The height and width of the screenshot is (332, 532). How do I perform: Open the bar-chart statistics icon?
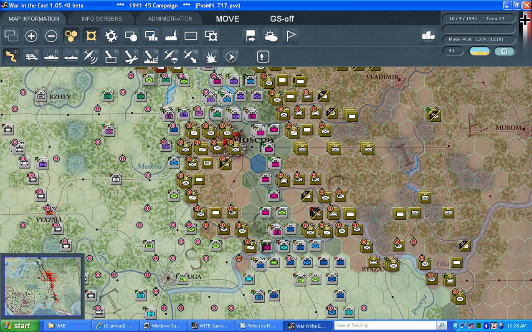click(428, 36)
